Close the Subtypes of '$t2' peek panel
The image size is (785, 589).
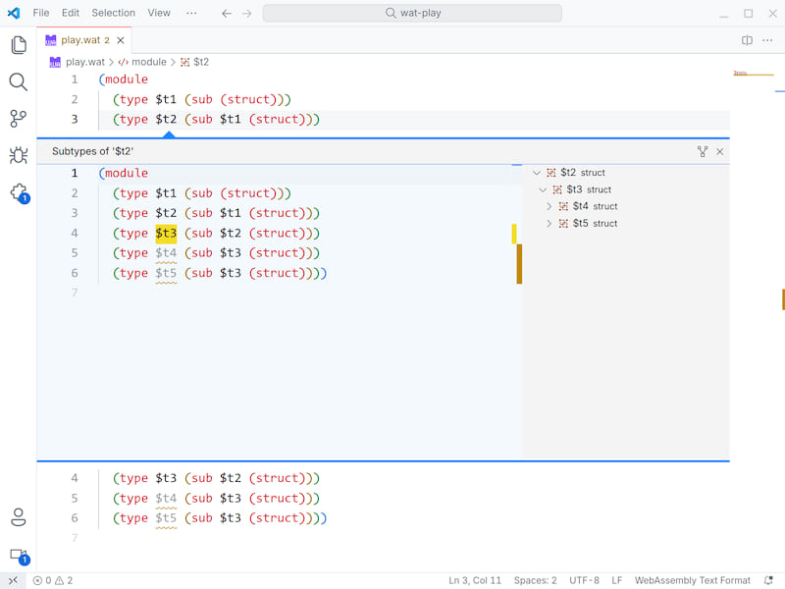(720, 152)
